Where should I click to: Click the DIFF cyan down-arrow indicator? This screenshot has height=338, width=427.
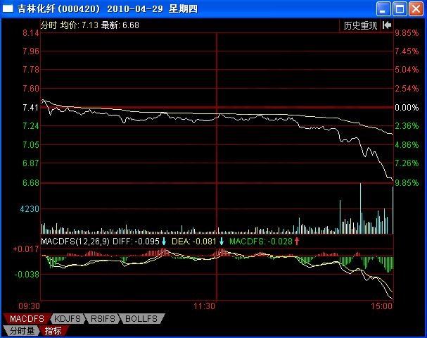point(164,242)
